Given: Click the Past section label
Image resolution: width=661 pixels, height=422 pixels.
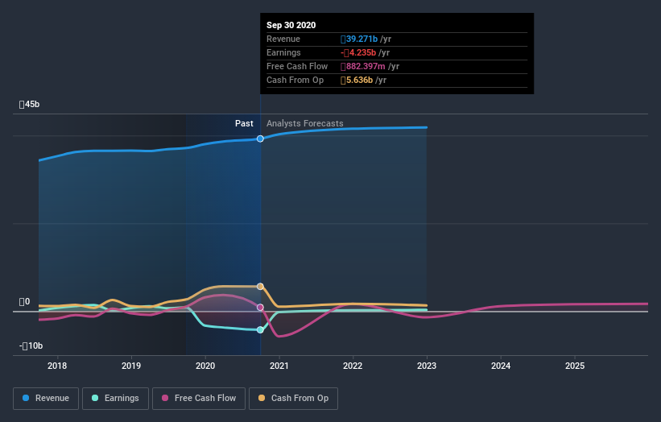Looking at the screenshot, I should coord(244,123).
